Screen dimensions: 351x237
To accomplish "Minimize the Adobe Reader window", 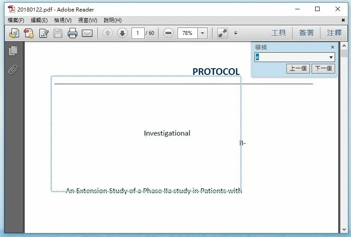I will [297, 9].
